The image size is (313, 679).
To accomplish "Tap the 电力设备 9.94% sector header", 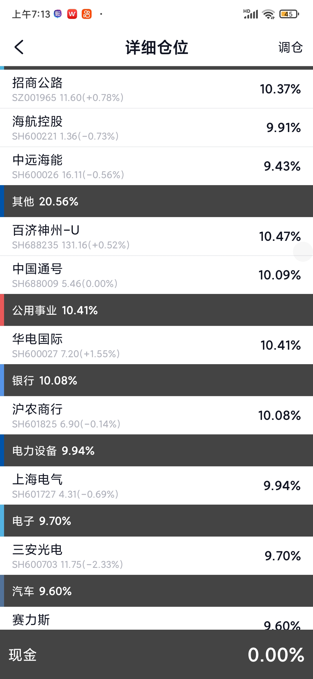I will (x=156, y=451).
